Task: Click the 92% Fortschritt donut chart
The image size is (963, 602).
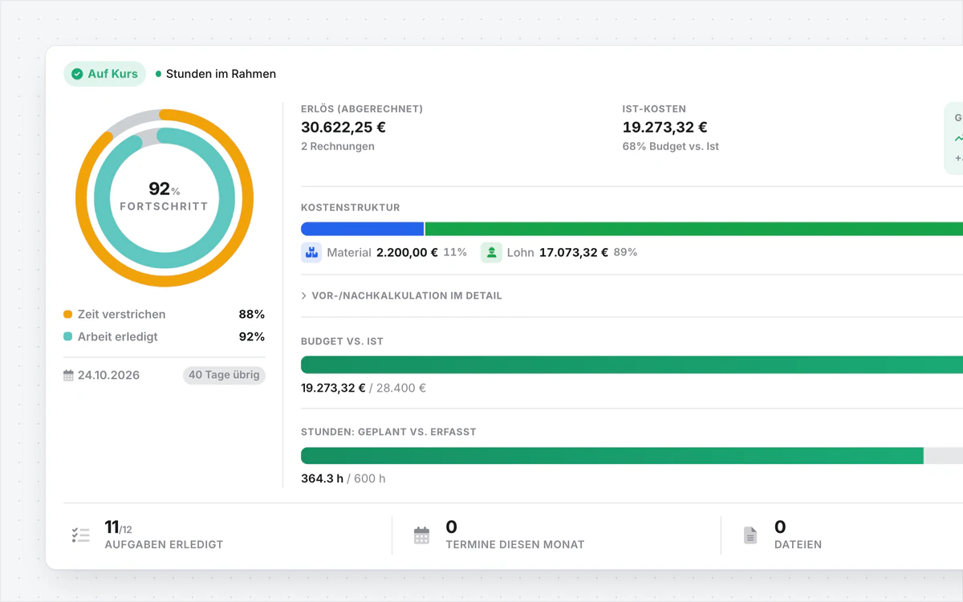Action: point(165,197)
